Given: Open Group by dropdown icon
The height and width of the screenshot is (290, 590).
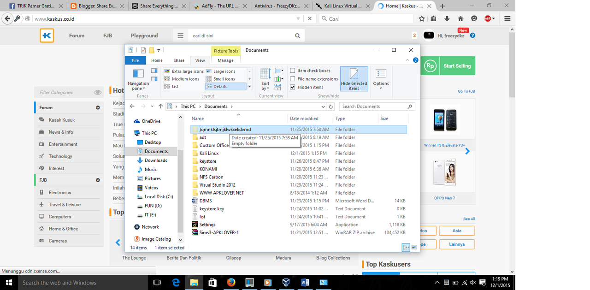Looking at the screenshot, I should (x=279, y=71).
